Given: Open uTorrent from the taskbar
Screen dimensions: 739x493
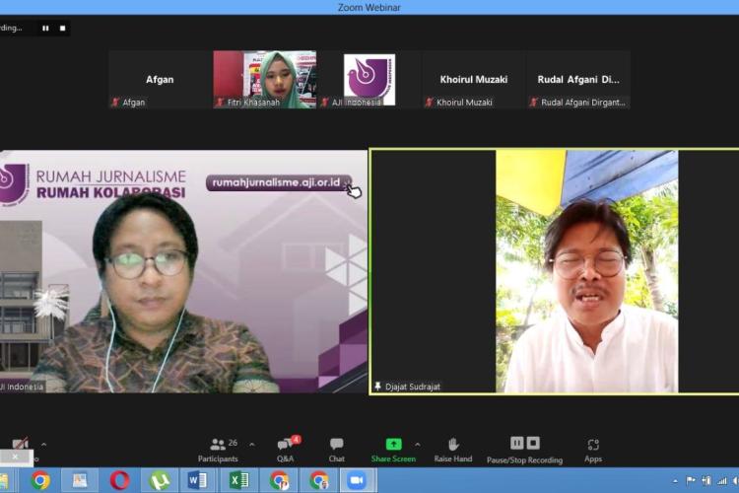Looking at the screenshot, I should [x=159, y=480].
